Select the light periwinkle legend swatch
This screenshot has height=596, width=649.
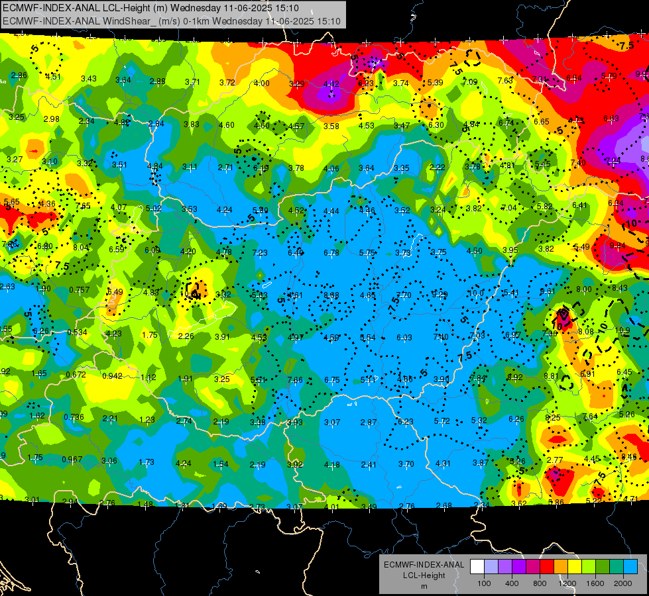tap(491, 567)
